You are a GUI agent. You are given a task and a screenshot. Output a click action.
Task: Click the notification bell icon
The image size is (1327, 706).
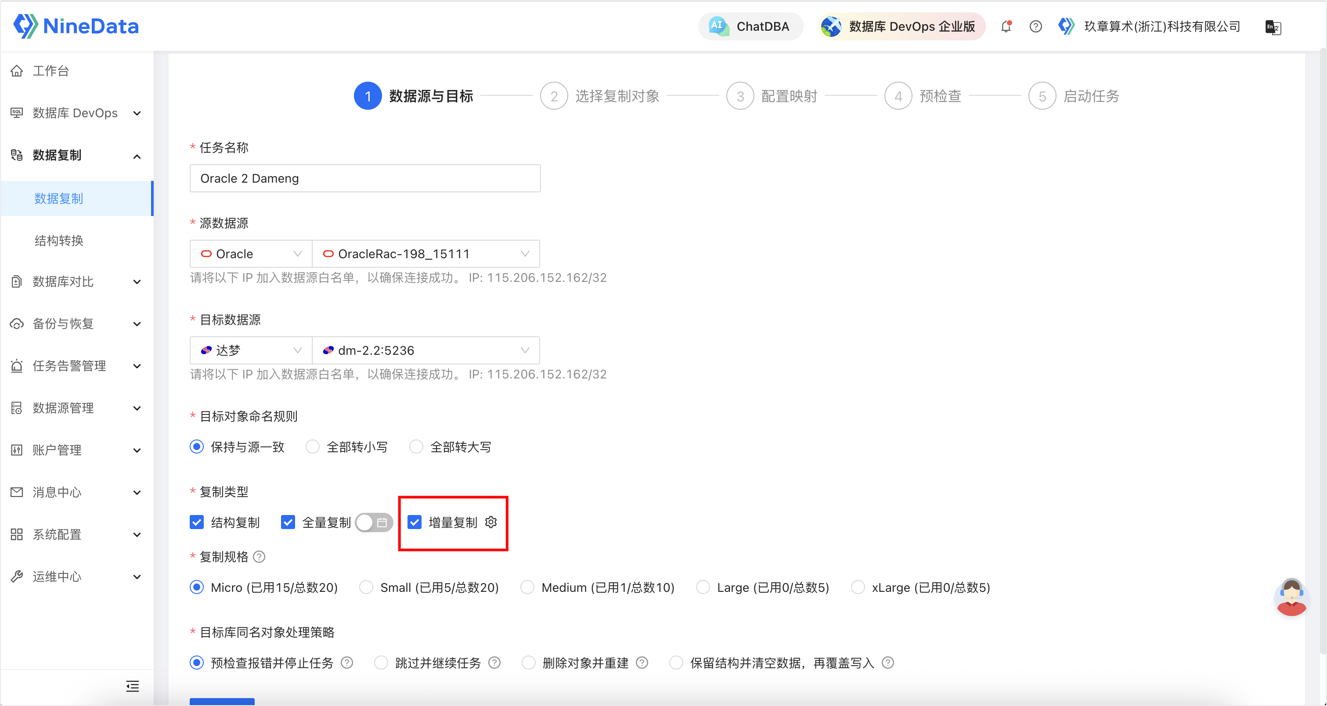[1006, 26]
